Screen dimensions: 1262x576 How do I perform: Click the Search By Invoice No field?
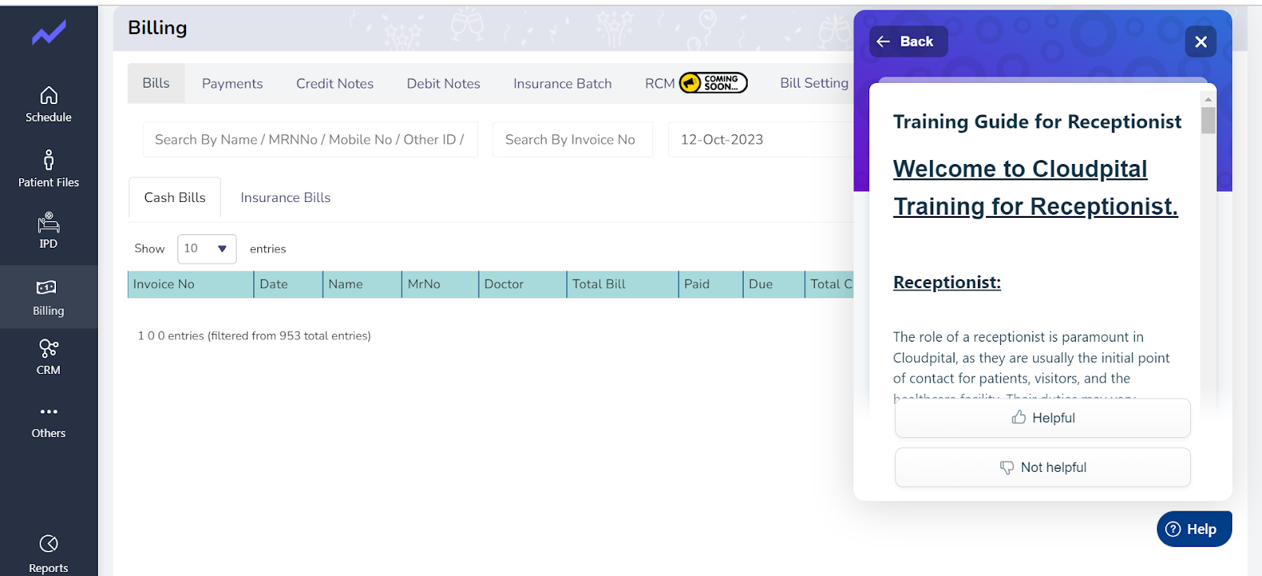[573, 140]
